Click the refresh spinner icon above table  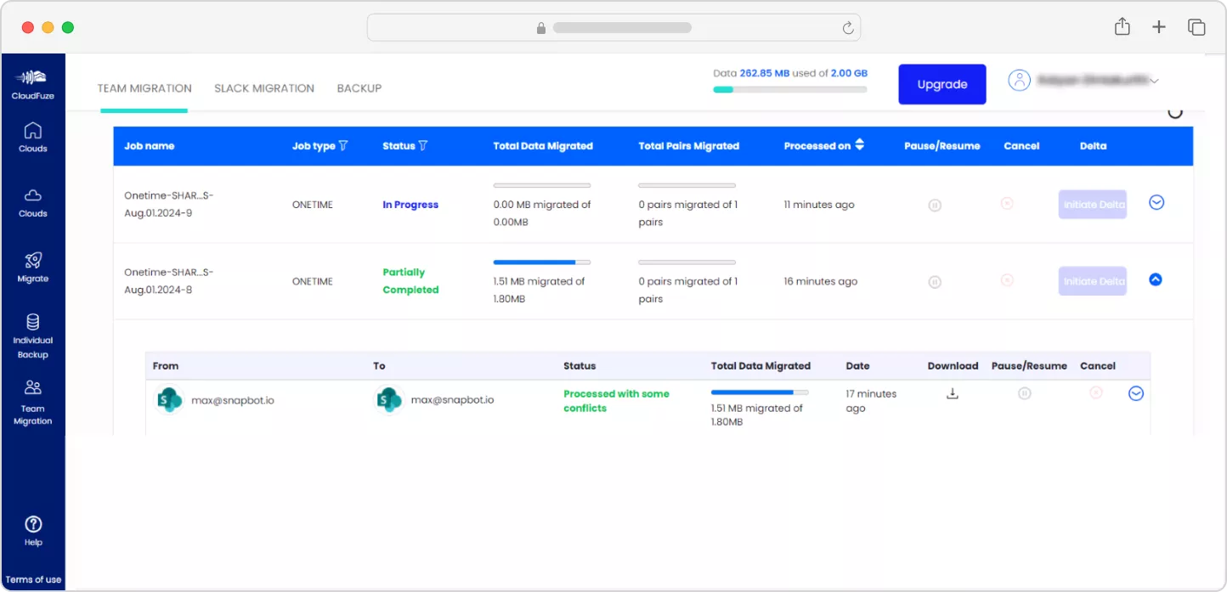pos(1175,112)
